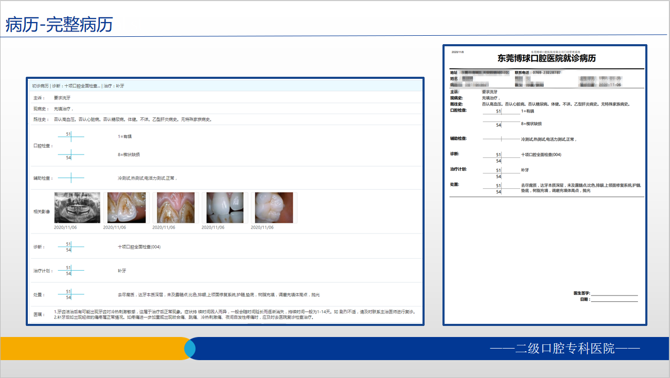Click the 51/54 tooth chart in 诊断 row
670x378 pixels.
tap(70, 247)
